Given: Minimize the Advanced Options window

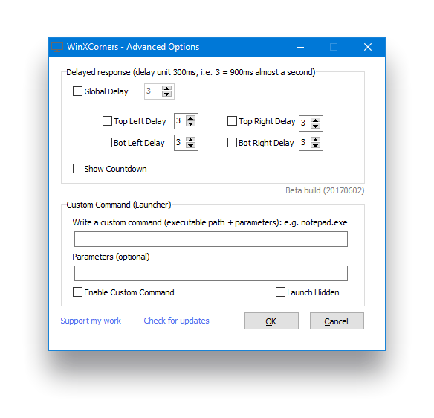Looking at the screenshot, I should [x=300, y=47].
